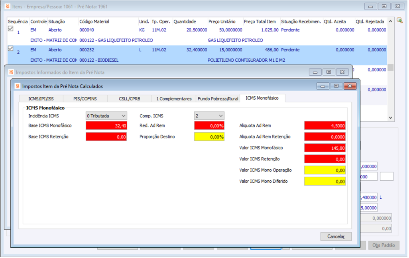
Task: Click Pendente status in row 1
Action: pos(290,30)
